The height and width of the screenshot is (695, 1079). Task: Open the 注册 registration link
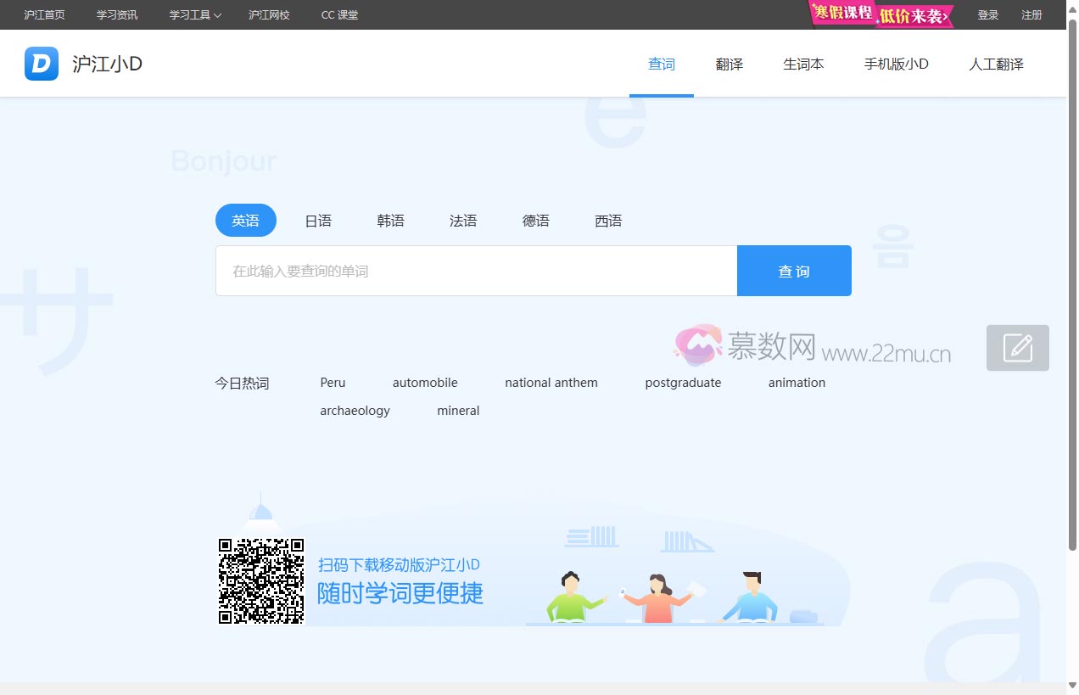click(1031, 14)
